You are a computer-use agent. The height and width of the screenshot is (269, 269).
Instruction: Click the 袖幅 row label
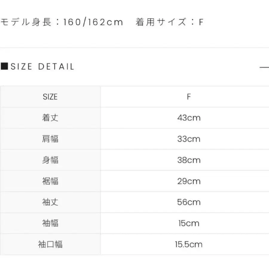pyautogui.click(x=50, y=223)
